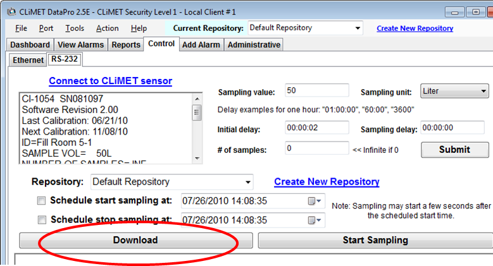The image size is (493, 266).
Task: Click the # of samples field
Action: pos(317,148)
